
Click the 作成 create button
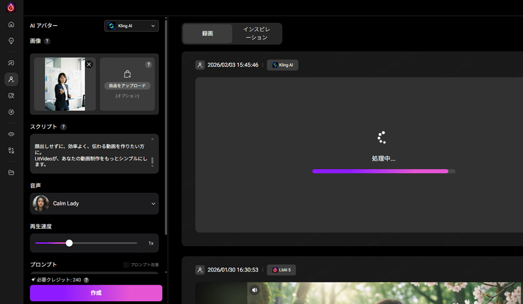coord(96,293)
